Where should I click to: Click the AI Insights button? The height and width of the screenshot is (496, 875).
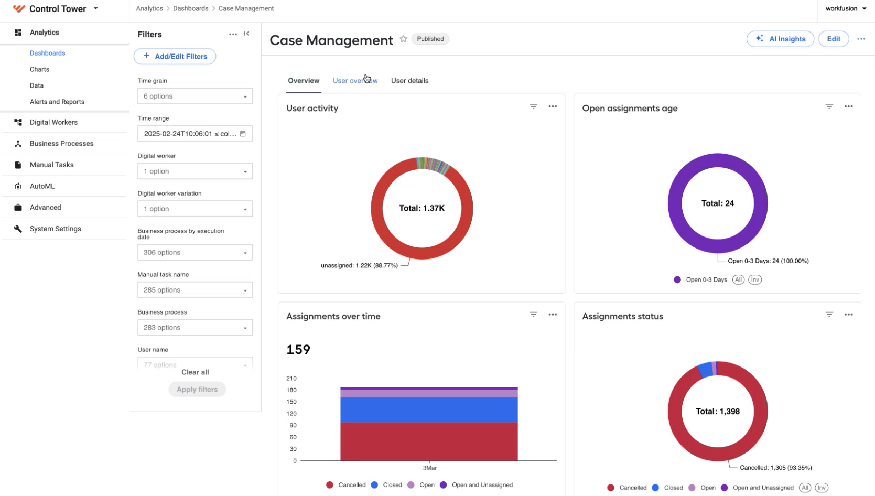pyautogui.click(x=780, y=39)
